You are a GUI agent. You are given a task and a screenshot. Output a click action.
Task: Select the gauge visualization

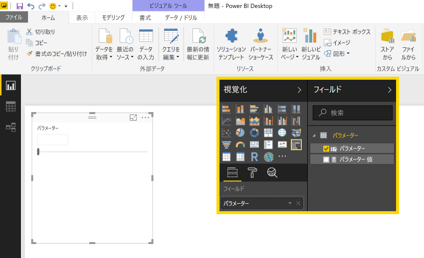[x=240, y=144]
